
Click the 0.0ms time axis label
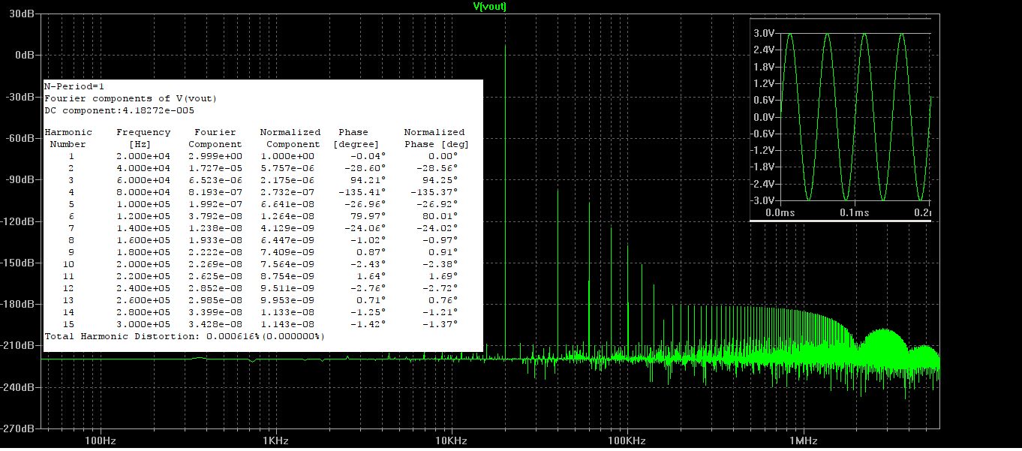point(780,213)
